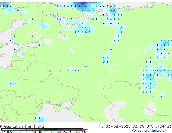This screenshot has width=172, height=133.
Task: Click the '03..06 UTC' time label
Action: (143, 126)
